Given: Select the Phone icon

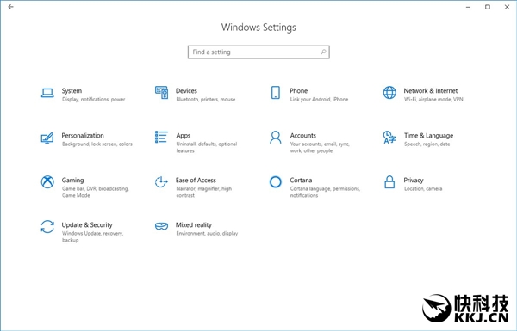Looking at the screenshot, I should [276, 93].
